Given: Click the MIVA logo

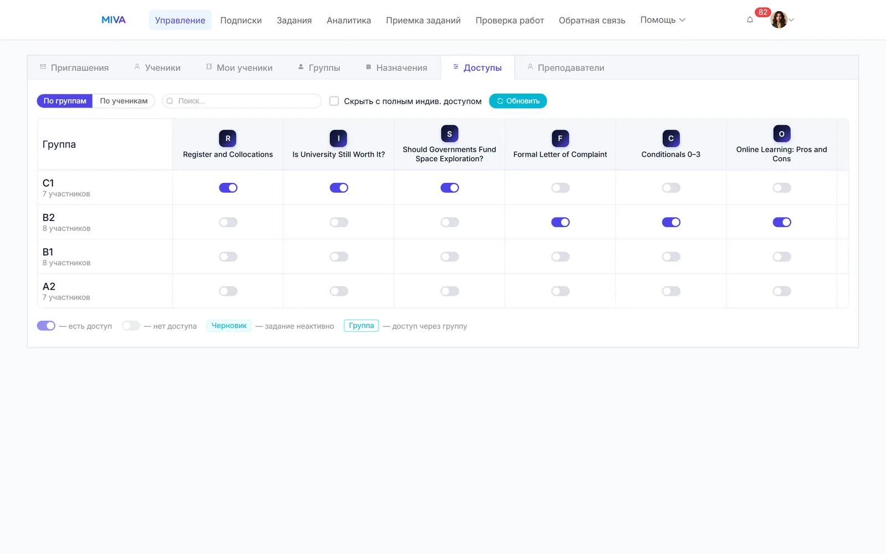Looking at the screenshot, I should pos(114,20).
